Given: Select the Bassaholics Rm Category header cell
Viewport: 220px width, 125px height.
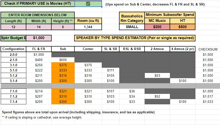Looking at the screenshot, I should (132, 18).
